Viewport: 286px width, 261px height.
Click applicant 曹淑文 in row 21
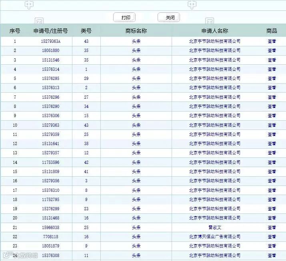coord(215,227)
